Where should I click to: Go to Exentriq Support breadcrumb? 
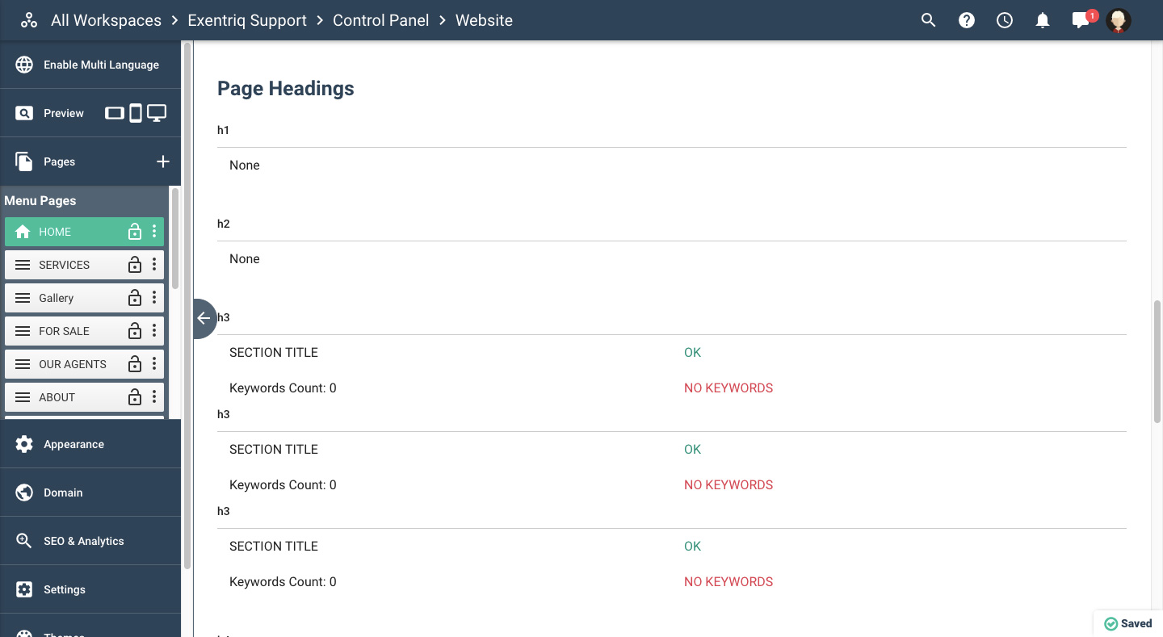pos(247,20)
